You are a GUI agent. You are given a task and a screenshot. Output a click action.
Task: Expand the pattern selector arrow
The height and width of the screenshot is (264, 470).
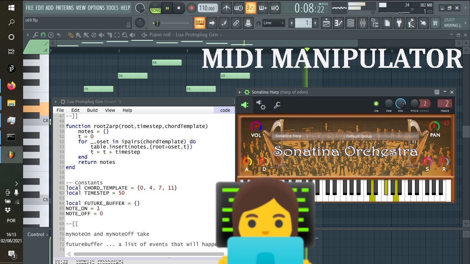pos(292,23)
